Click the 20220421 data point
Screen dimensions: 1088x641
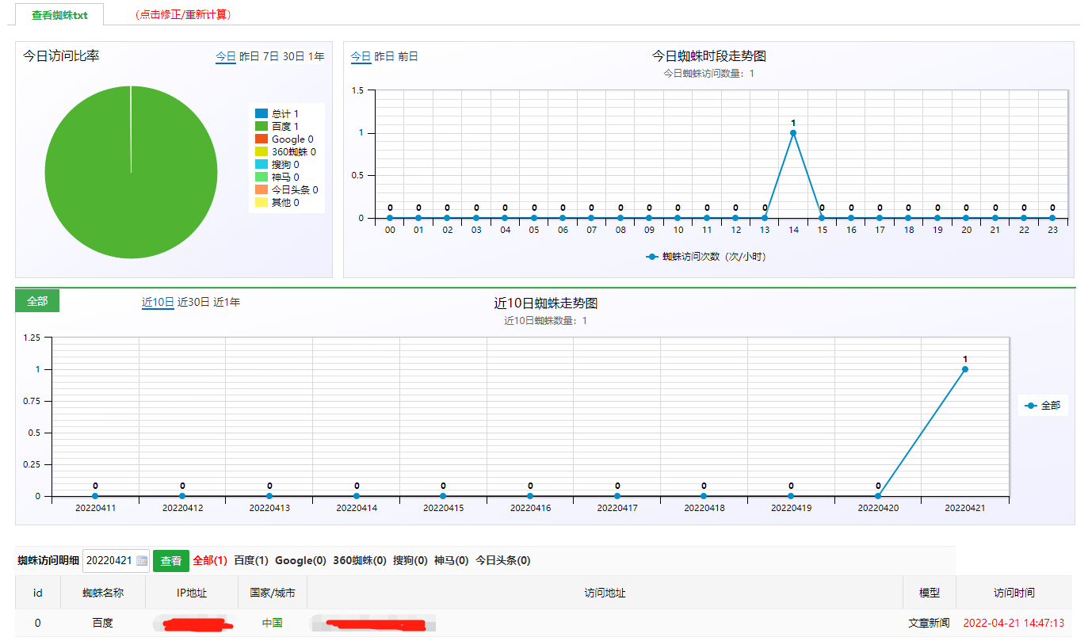point(965,369)
